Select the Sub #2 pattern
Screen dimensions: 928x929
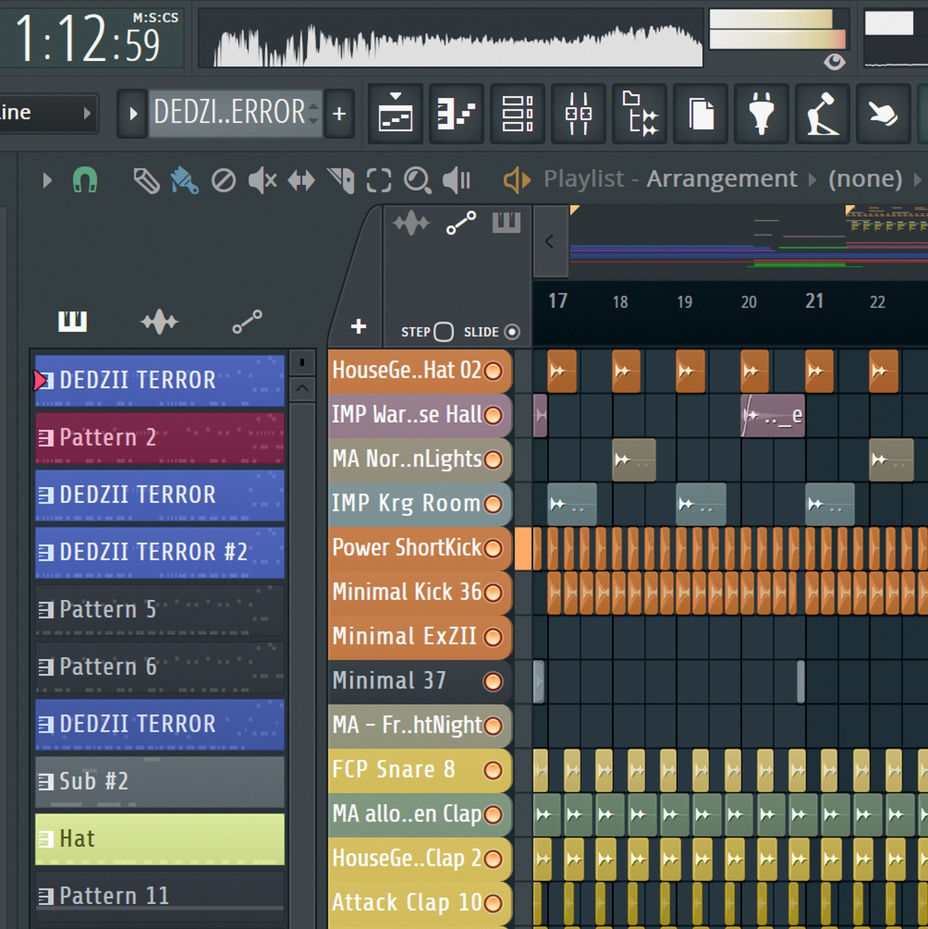click(160, 782)
